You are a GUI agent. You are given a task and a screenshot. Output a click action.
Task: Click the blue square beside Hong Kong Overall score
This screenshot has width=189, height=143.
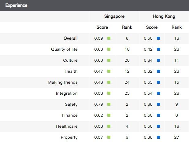pyautogui.click(x=158, y=38)
